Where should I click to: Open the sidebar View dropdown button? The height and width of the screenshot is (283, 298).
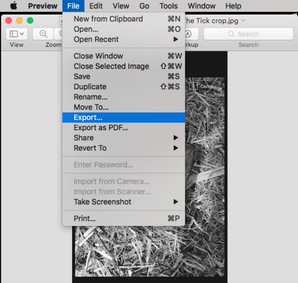pos(17,34)
